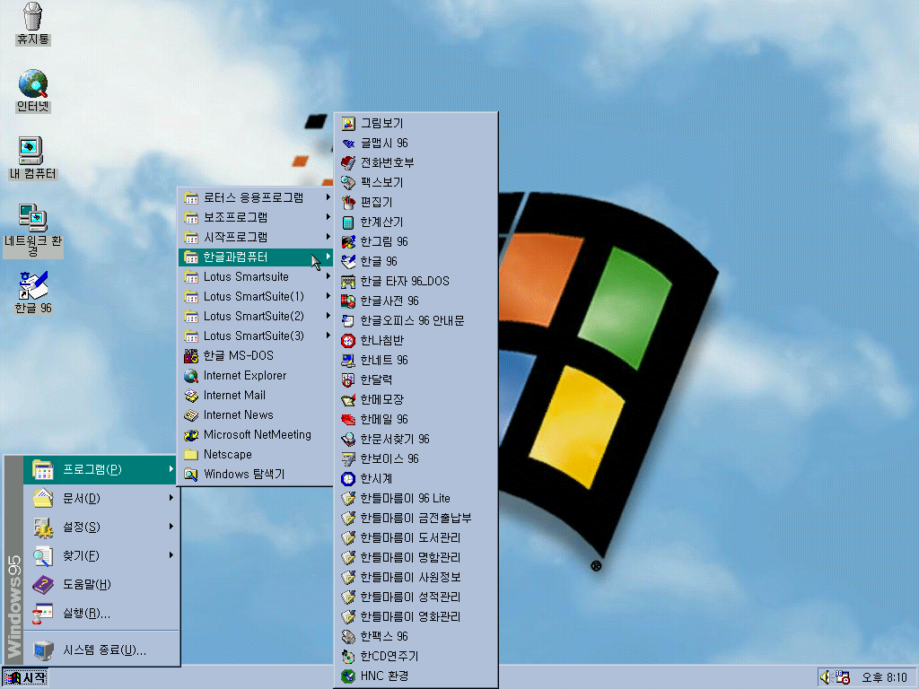This screenshot has width=919, height=689.
Task: Open the 인터넷 desktop icon
Action: pyautogui.click(x=33, y=92)
